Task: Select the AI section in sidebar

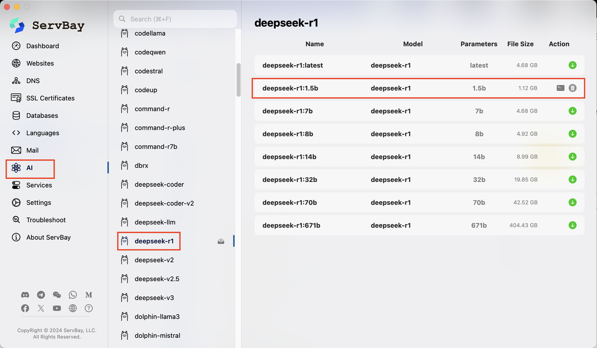Action: pos(30,168)
